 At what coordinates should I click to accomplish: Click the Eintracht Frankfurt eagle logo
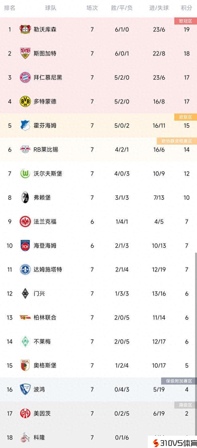[x=25, y=222]
